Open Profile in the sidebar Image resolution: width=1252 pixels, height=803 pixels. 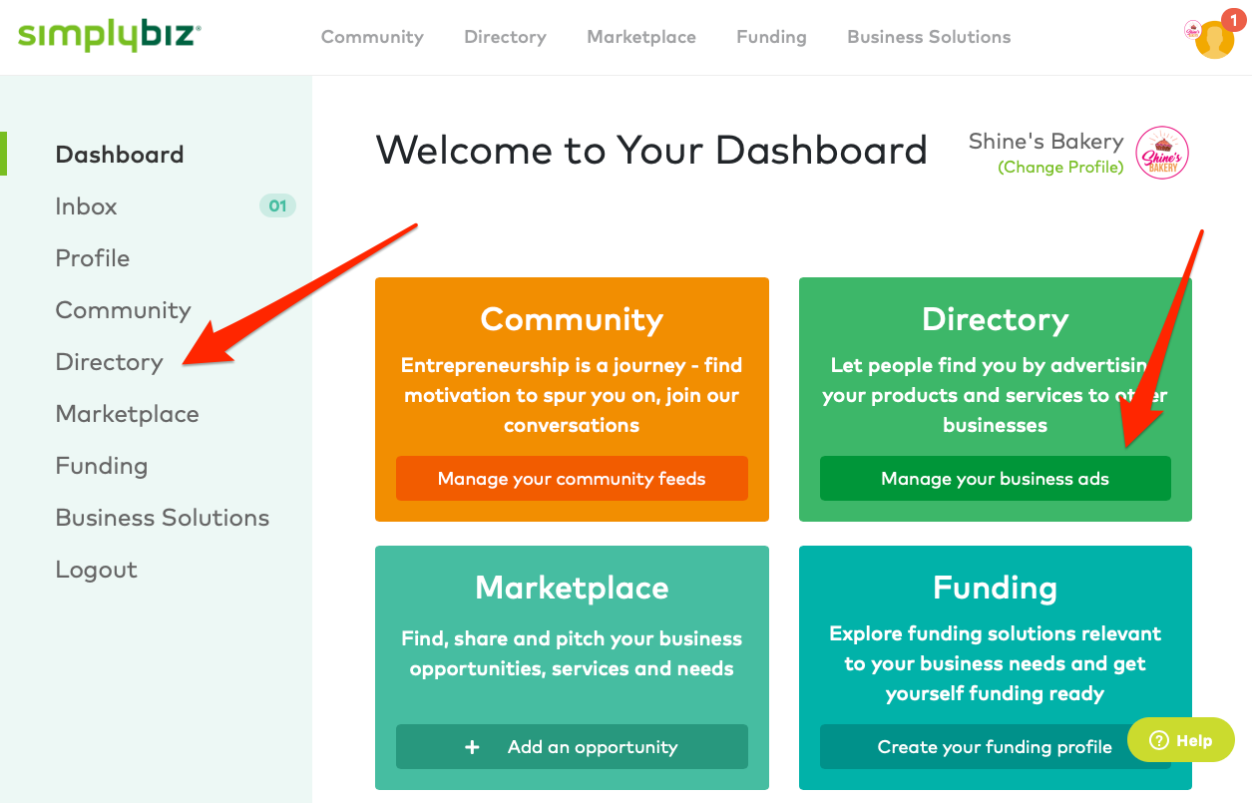point(93,258)
